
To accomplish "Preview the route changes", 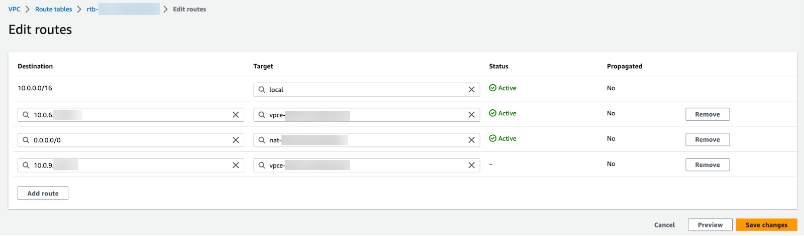I will [x=710, y=225].
